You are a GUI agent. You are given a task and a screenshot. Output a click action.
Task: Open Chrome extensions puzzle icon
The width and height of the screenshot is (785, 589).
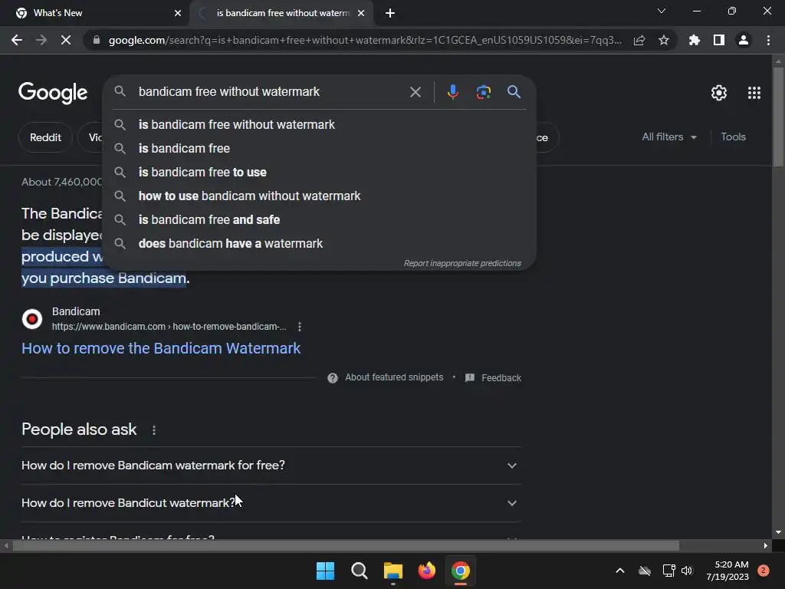(695, 40)
